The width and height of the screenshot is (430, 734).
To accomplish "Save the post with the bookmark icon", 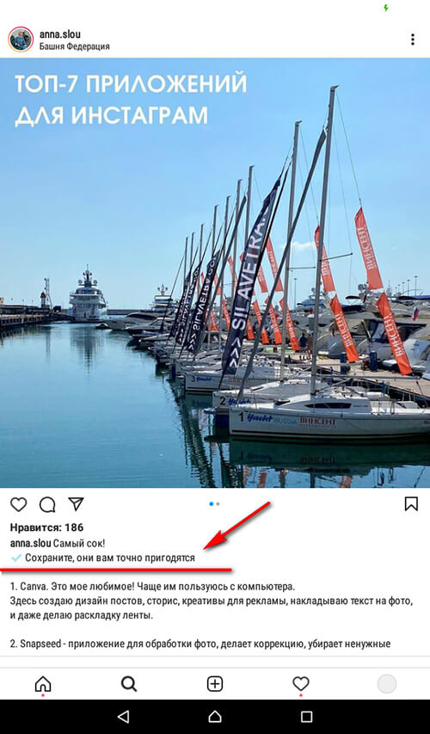I will click(x=411, y=503).
